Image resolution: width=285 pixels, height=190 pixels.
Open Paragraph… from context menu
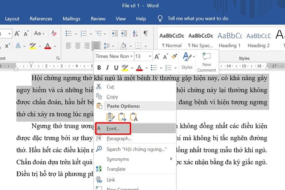[135, 139]
